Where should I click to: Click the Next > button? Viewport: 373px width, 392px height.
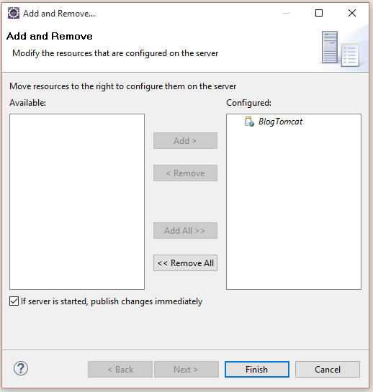[x=186, y=369]
